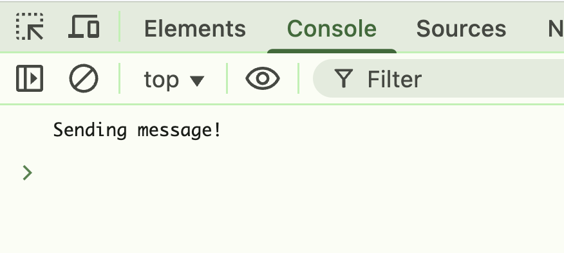Focus the console input line beside prompt
The image size is (564, 253).
pyautogui.click(x=299, y=173)
